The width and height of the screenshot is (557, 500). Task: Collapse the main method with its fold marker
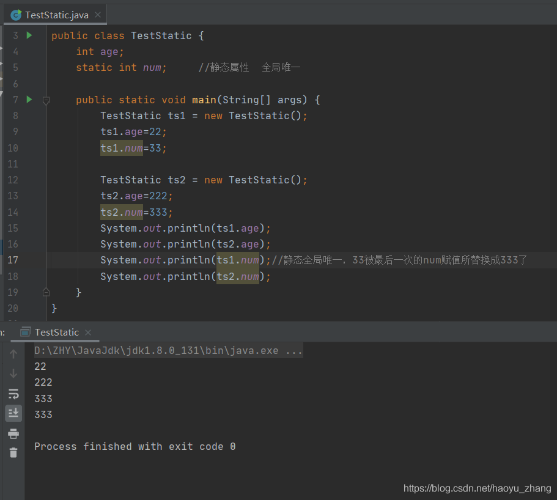click(46, 100)
